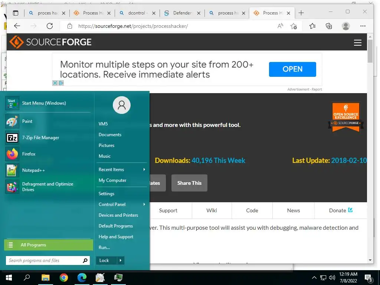This screenshot has width=380, height=285.
Task: Switch to the first 'proces hac' search tab
Action: (x=47, y=13)
